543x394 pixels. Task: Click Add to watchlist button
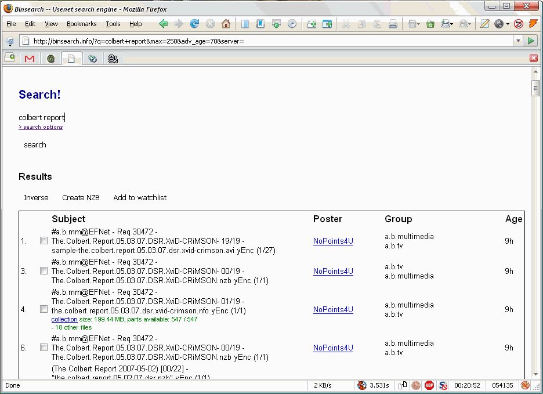140,197
